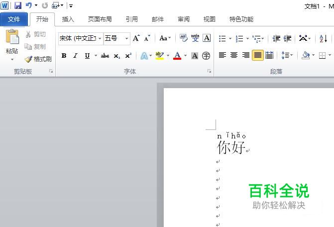The width and height of the screenshot is (334, 227).
Task: Toggle the highlighted Justify alignment button
Action: pos(258,55)
